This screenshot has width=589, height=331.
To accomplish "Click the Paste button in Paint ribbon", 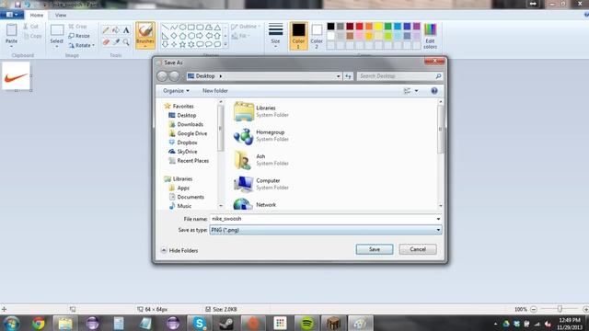I will pyautogui.click(x=11, y=35).
